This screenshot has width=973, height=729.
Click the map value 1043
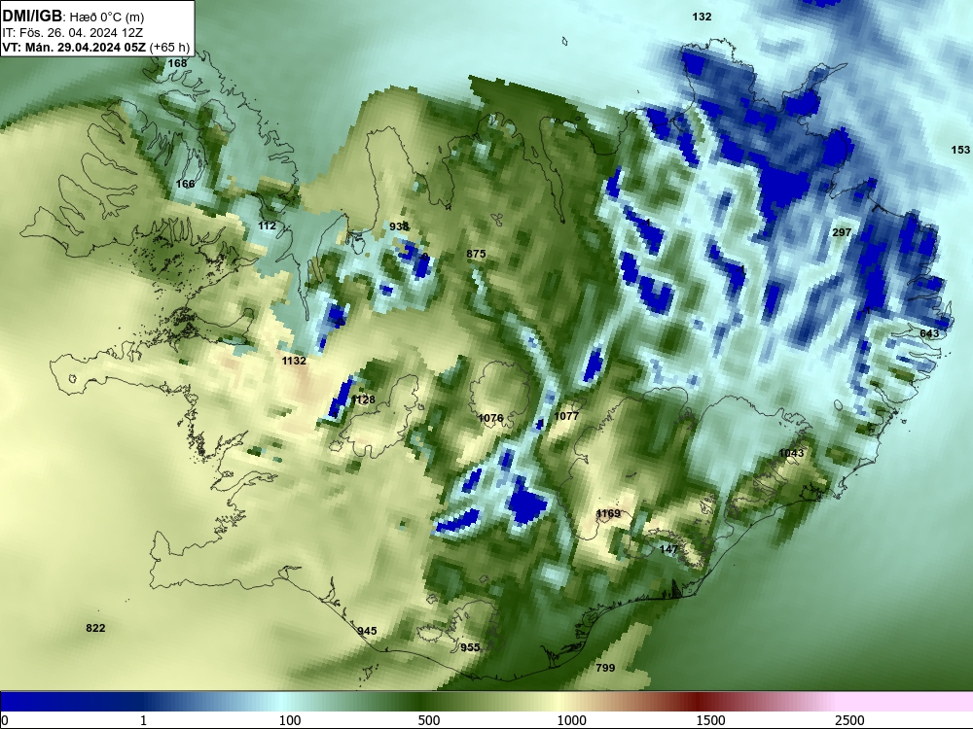click(x=791, y=453)
